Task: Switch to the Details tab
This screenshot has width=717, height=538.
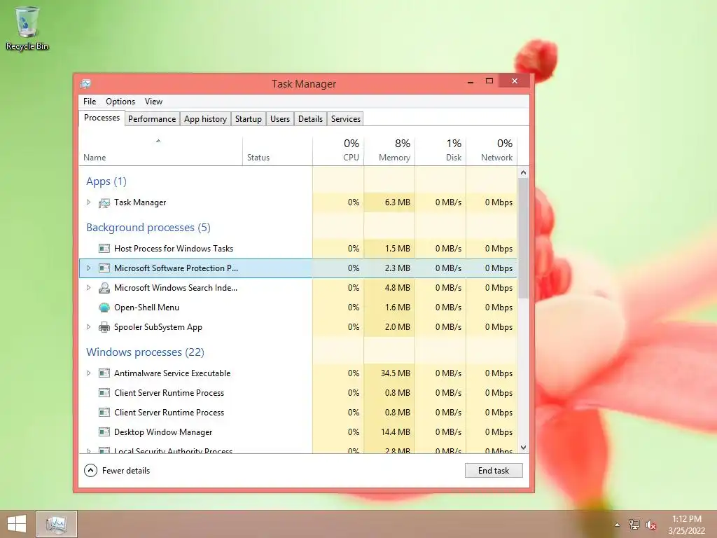Action: tap(310, 119)
